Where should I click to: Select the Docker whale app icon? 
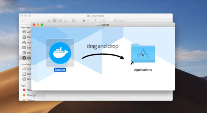60,53
